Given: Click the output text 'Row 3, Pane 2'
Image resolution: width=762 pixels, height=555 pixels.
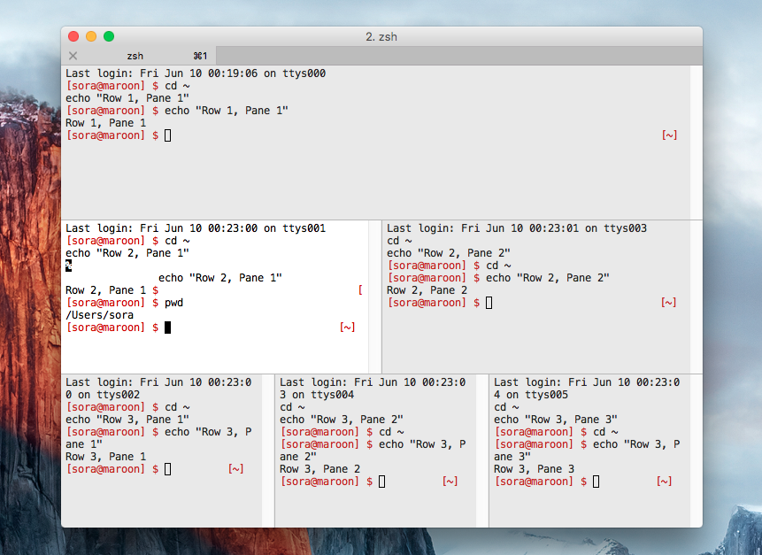Looking at the screenshot, I should pyautogui.click(x=319, y=469).
